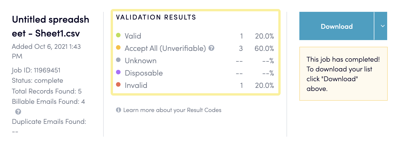Click the Validation Results heading
The height and width of the screenshot is (149, 400).
click(156, 17)
